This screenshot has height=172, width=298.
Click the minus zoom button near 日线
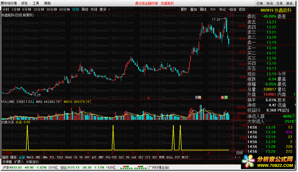click(x=239, y=157)
